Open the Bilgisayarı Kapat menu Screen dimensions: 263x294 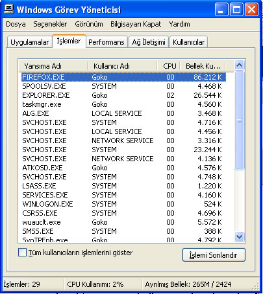tap(136, 24)
